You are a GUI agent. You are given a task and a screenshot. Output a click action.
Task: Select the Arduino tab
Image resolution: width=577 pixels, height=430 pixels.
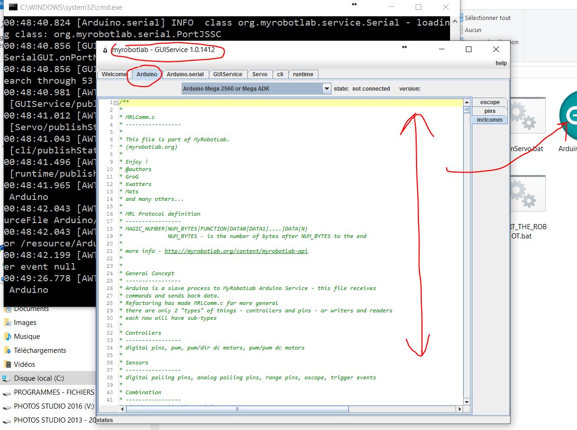point(147,74)
